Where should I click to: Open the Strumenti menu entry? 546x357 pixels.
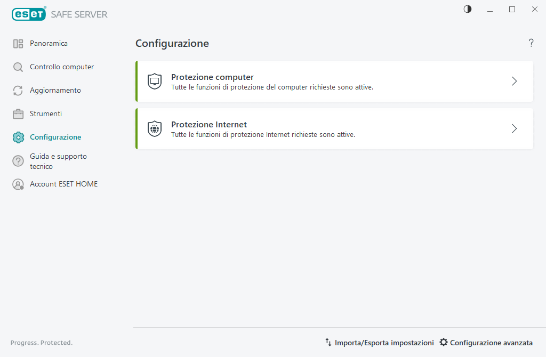pos(46,114)
